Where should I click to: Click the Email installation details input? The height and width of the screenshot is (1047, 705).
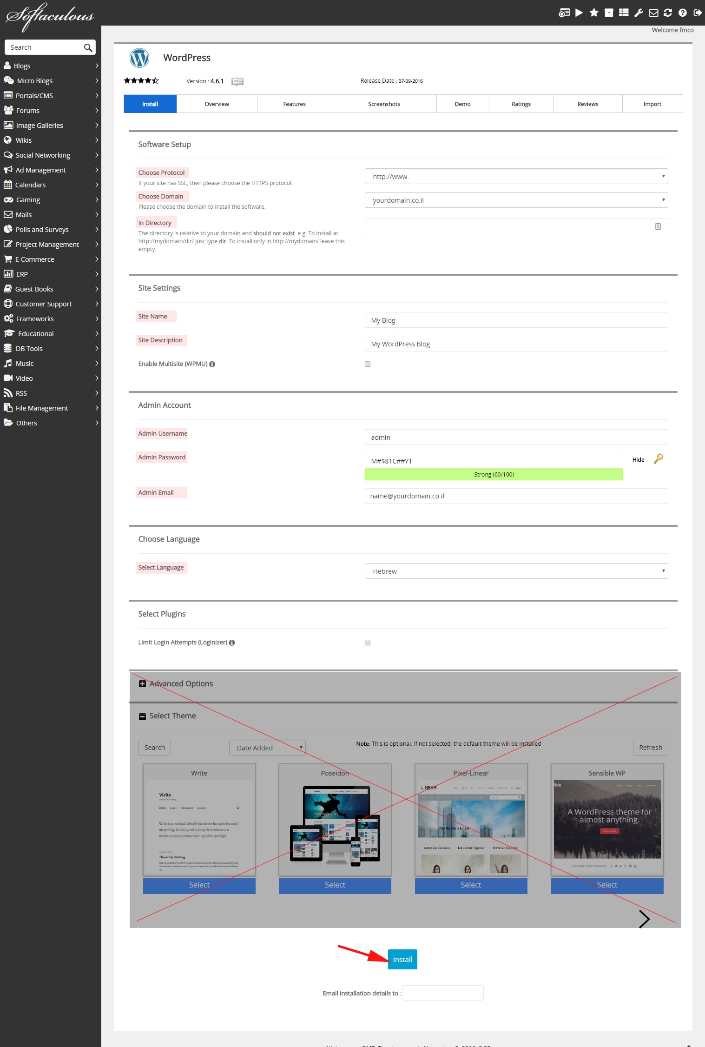(x=443, y=993)
